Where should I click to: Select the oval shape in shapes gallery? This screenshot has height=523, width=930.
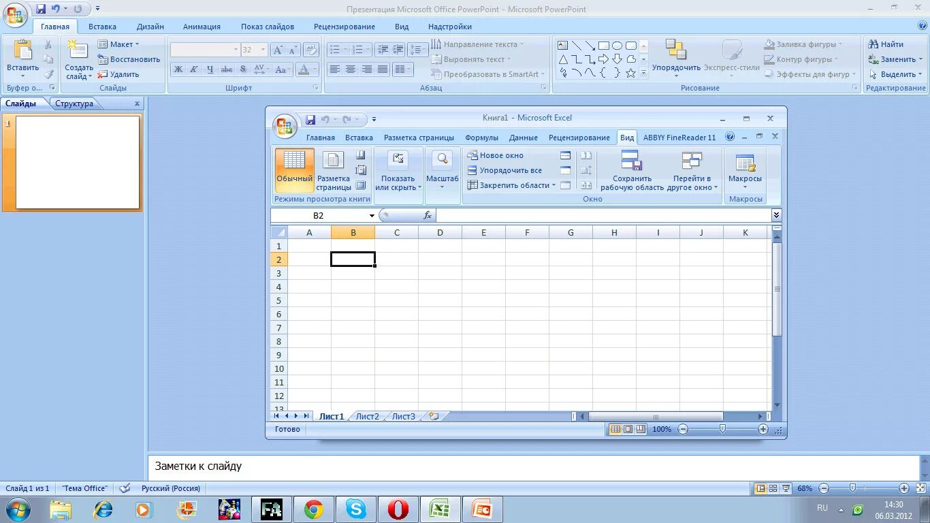(617, 46)
